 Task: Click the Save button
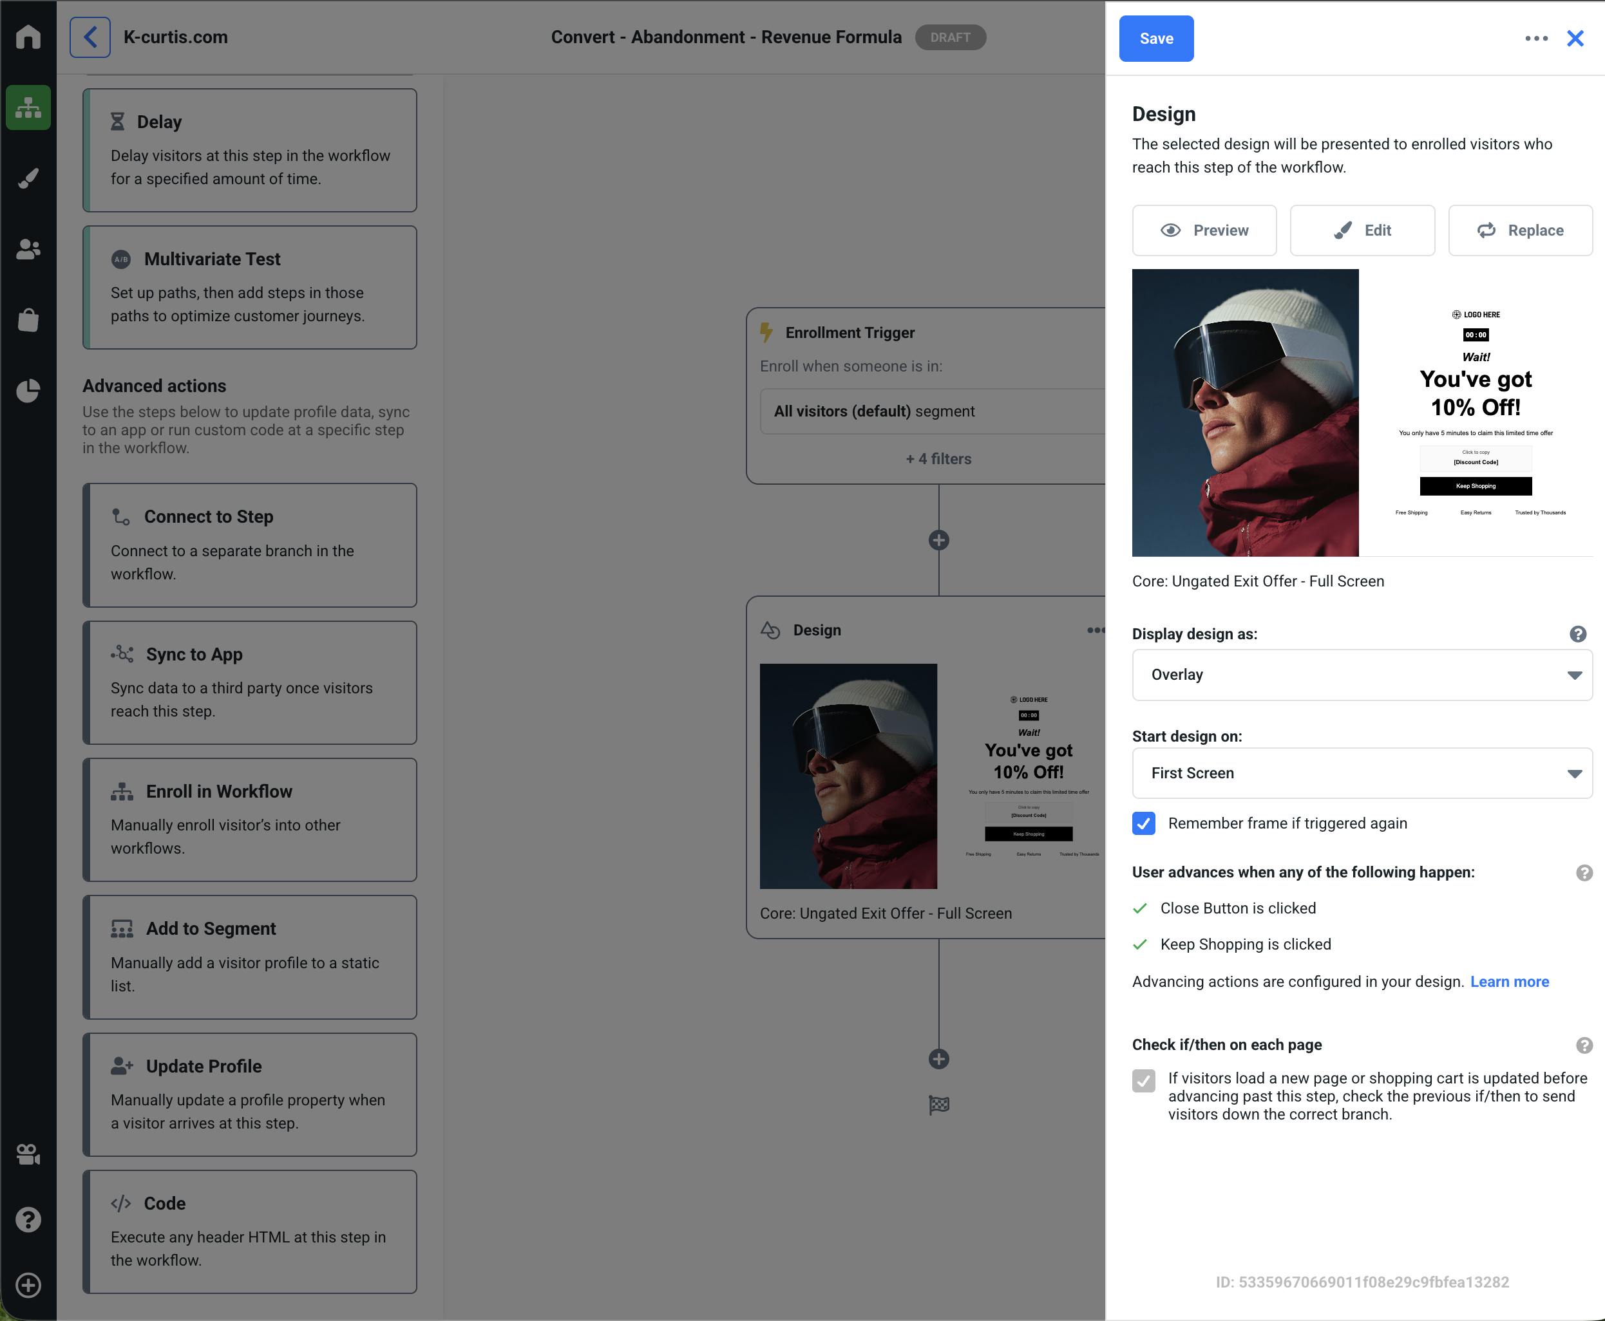tap(1156, 39)
